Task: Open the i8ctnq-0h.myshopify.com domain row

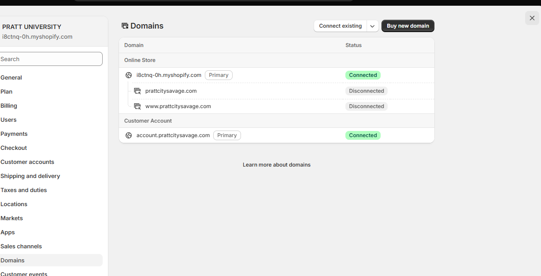Action: 277,75
